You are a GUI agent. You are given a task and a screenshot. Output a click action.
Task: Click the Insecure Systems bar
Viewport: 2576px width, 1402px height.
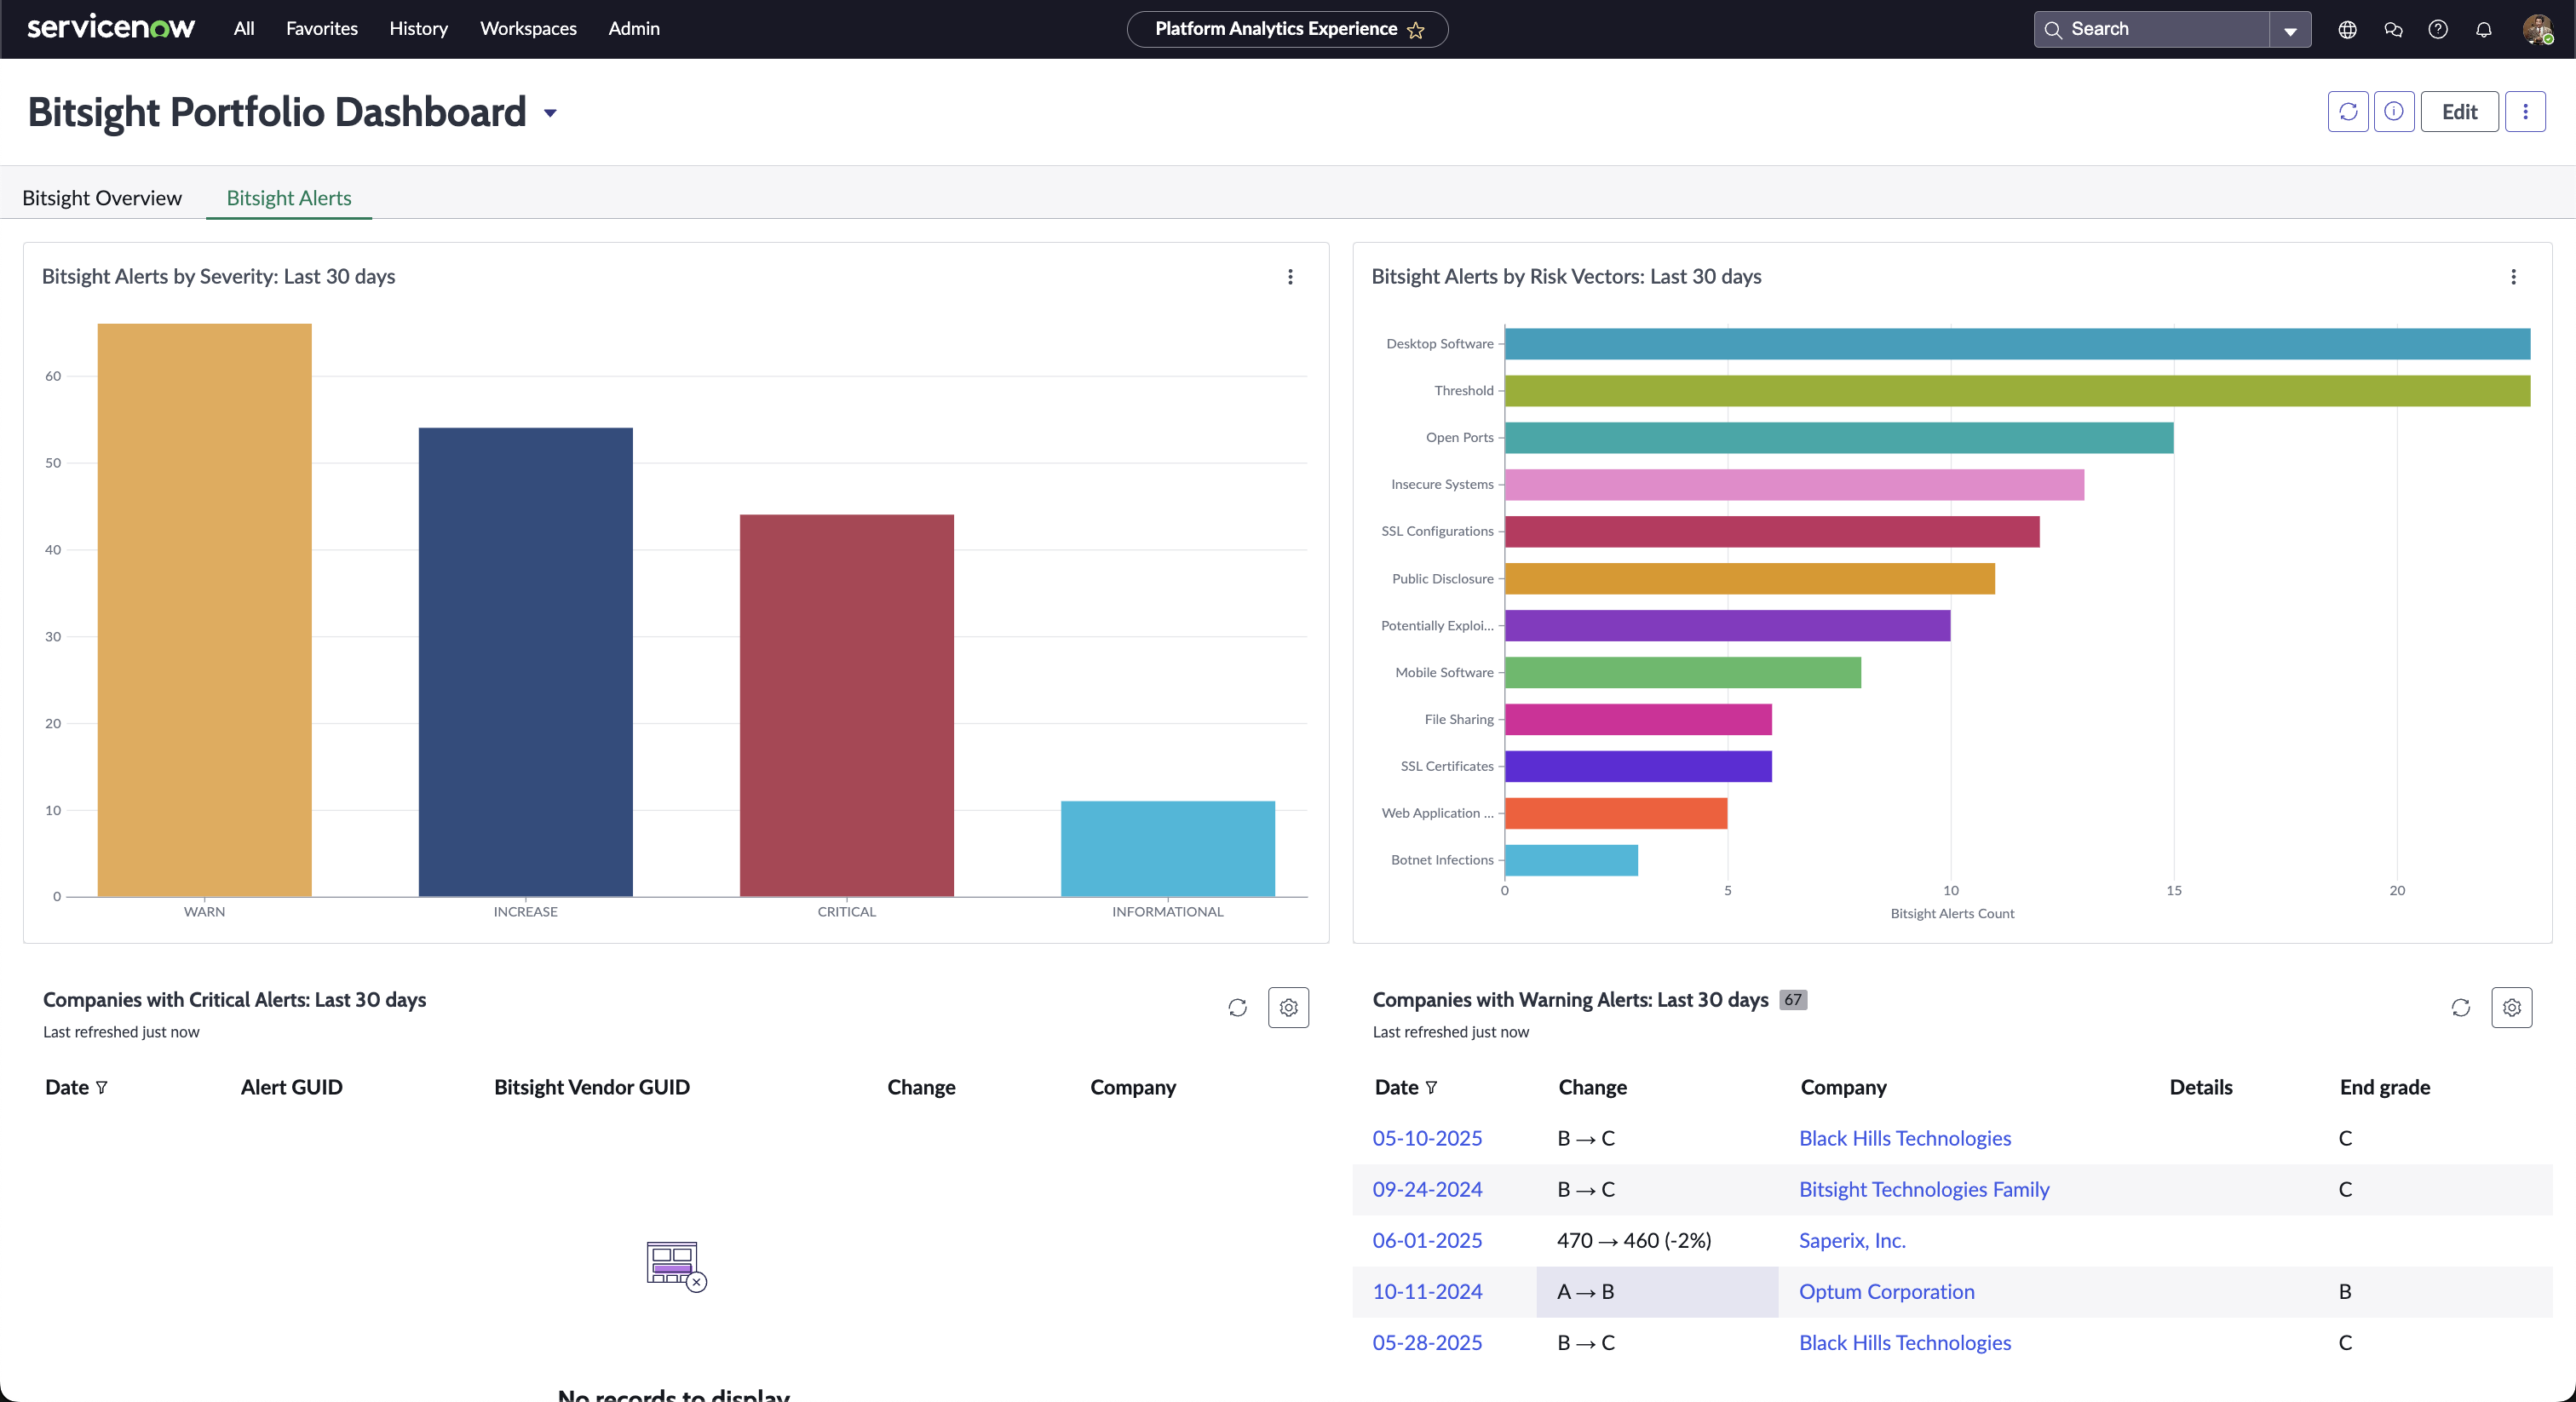[x=1794, y=485]
